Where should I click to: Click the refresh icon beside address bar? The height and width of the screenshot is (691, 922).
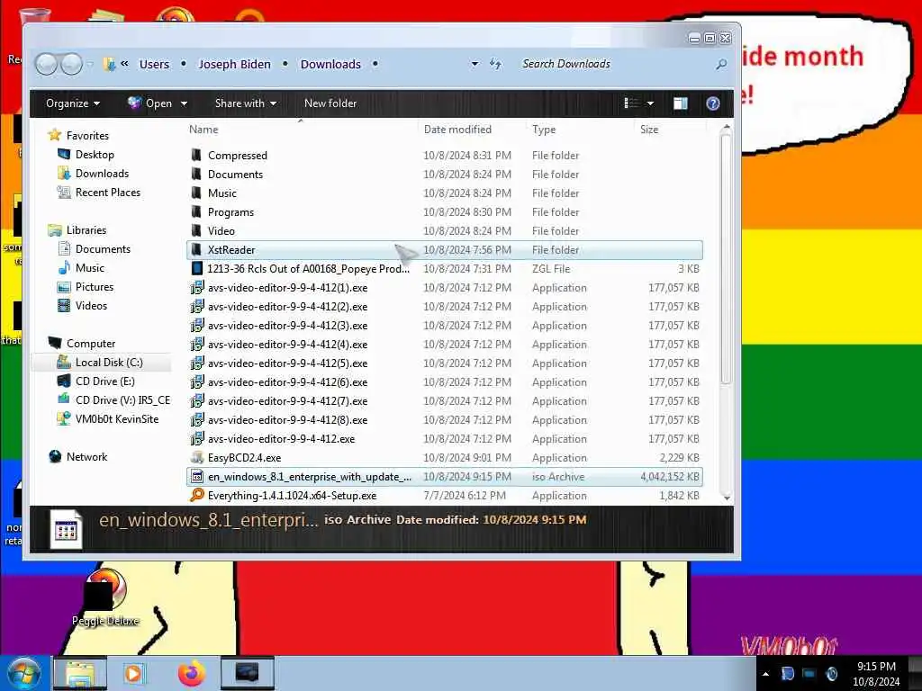tap(496, 64)
